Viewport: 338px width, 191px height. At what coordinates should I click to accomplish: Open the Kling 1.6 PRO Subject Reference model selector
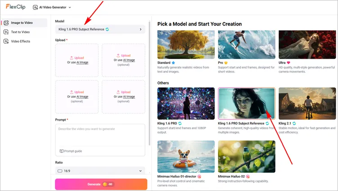point(100,29)
